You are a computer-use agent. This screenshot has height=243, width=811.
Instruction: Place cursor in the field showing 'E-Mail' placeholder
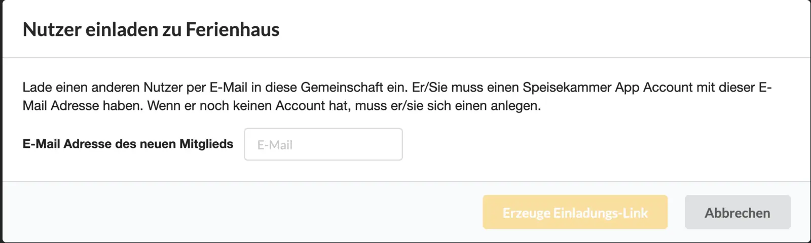pos(323,144)
